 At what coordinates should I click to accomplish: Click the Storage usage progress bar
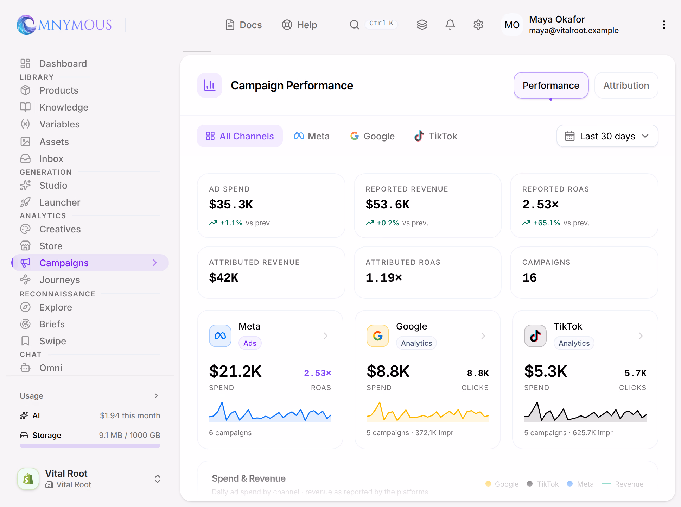(90, 446)
